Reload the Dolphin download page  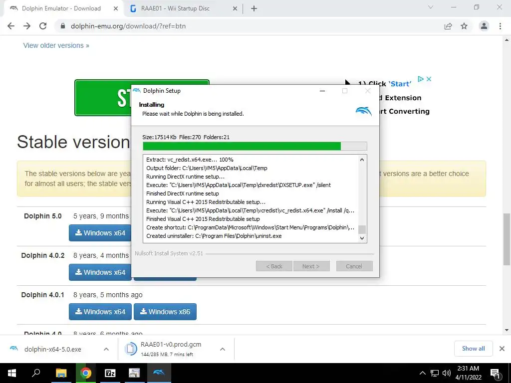[x=43, y=26]
